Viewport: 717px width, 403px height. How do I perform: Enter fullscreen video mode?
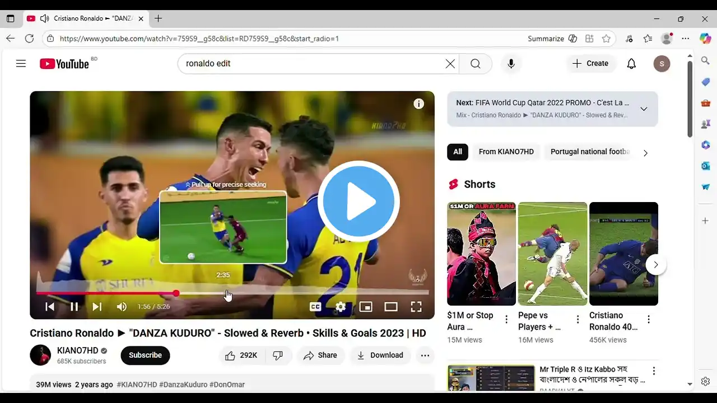pyautogui.click(x=416, y=307)
